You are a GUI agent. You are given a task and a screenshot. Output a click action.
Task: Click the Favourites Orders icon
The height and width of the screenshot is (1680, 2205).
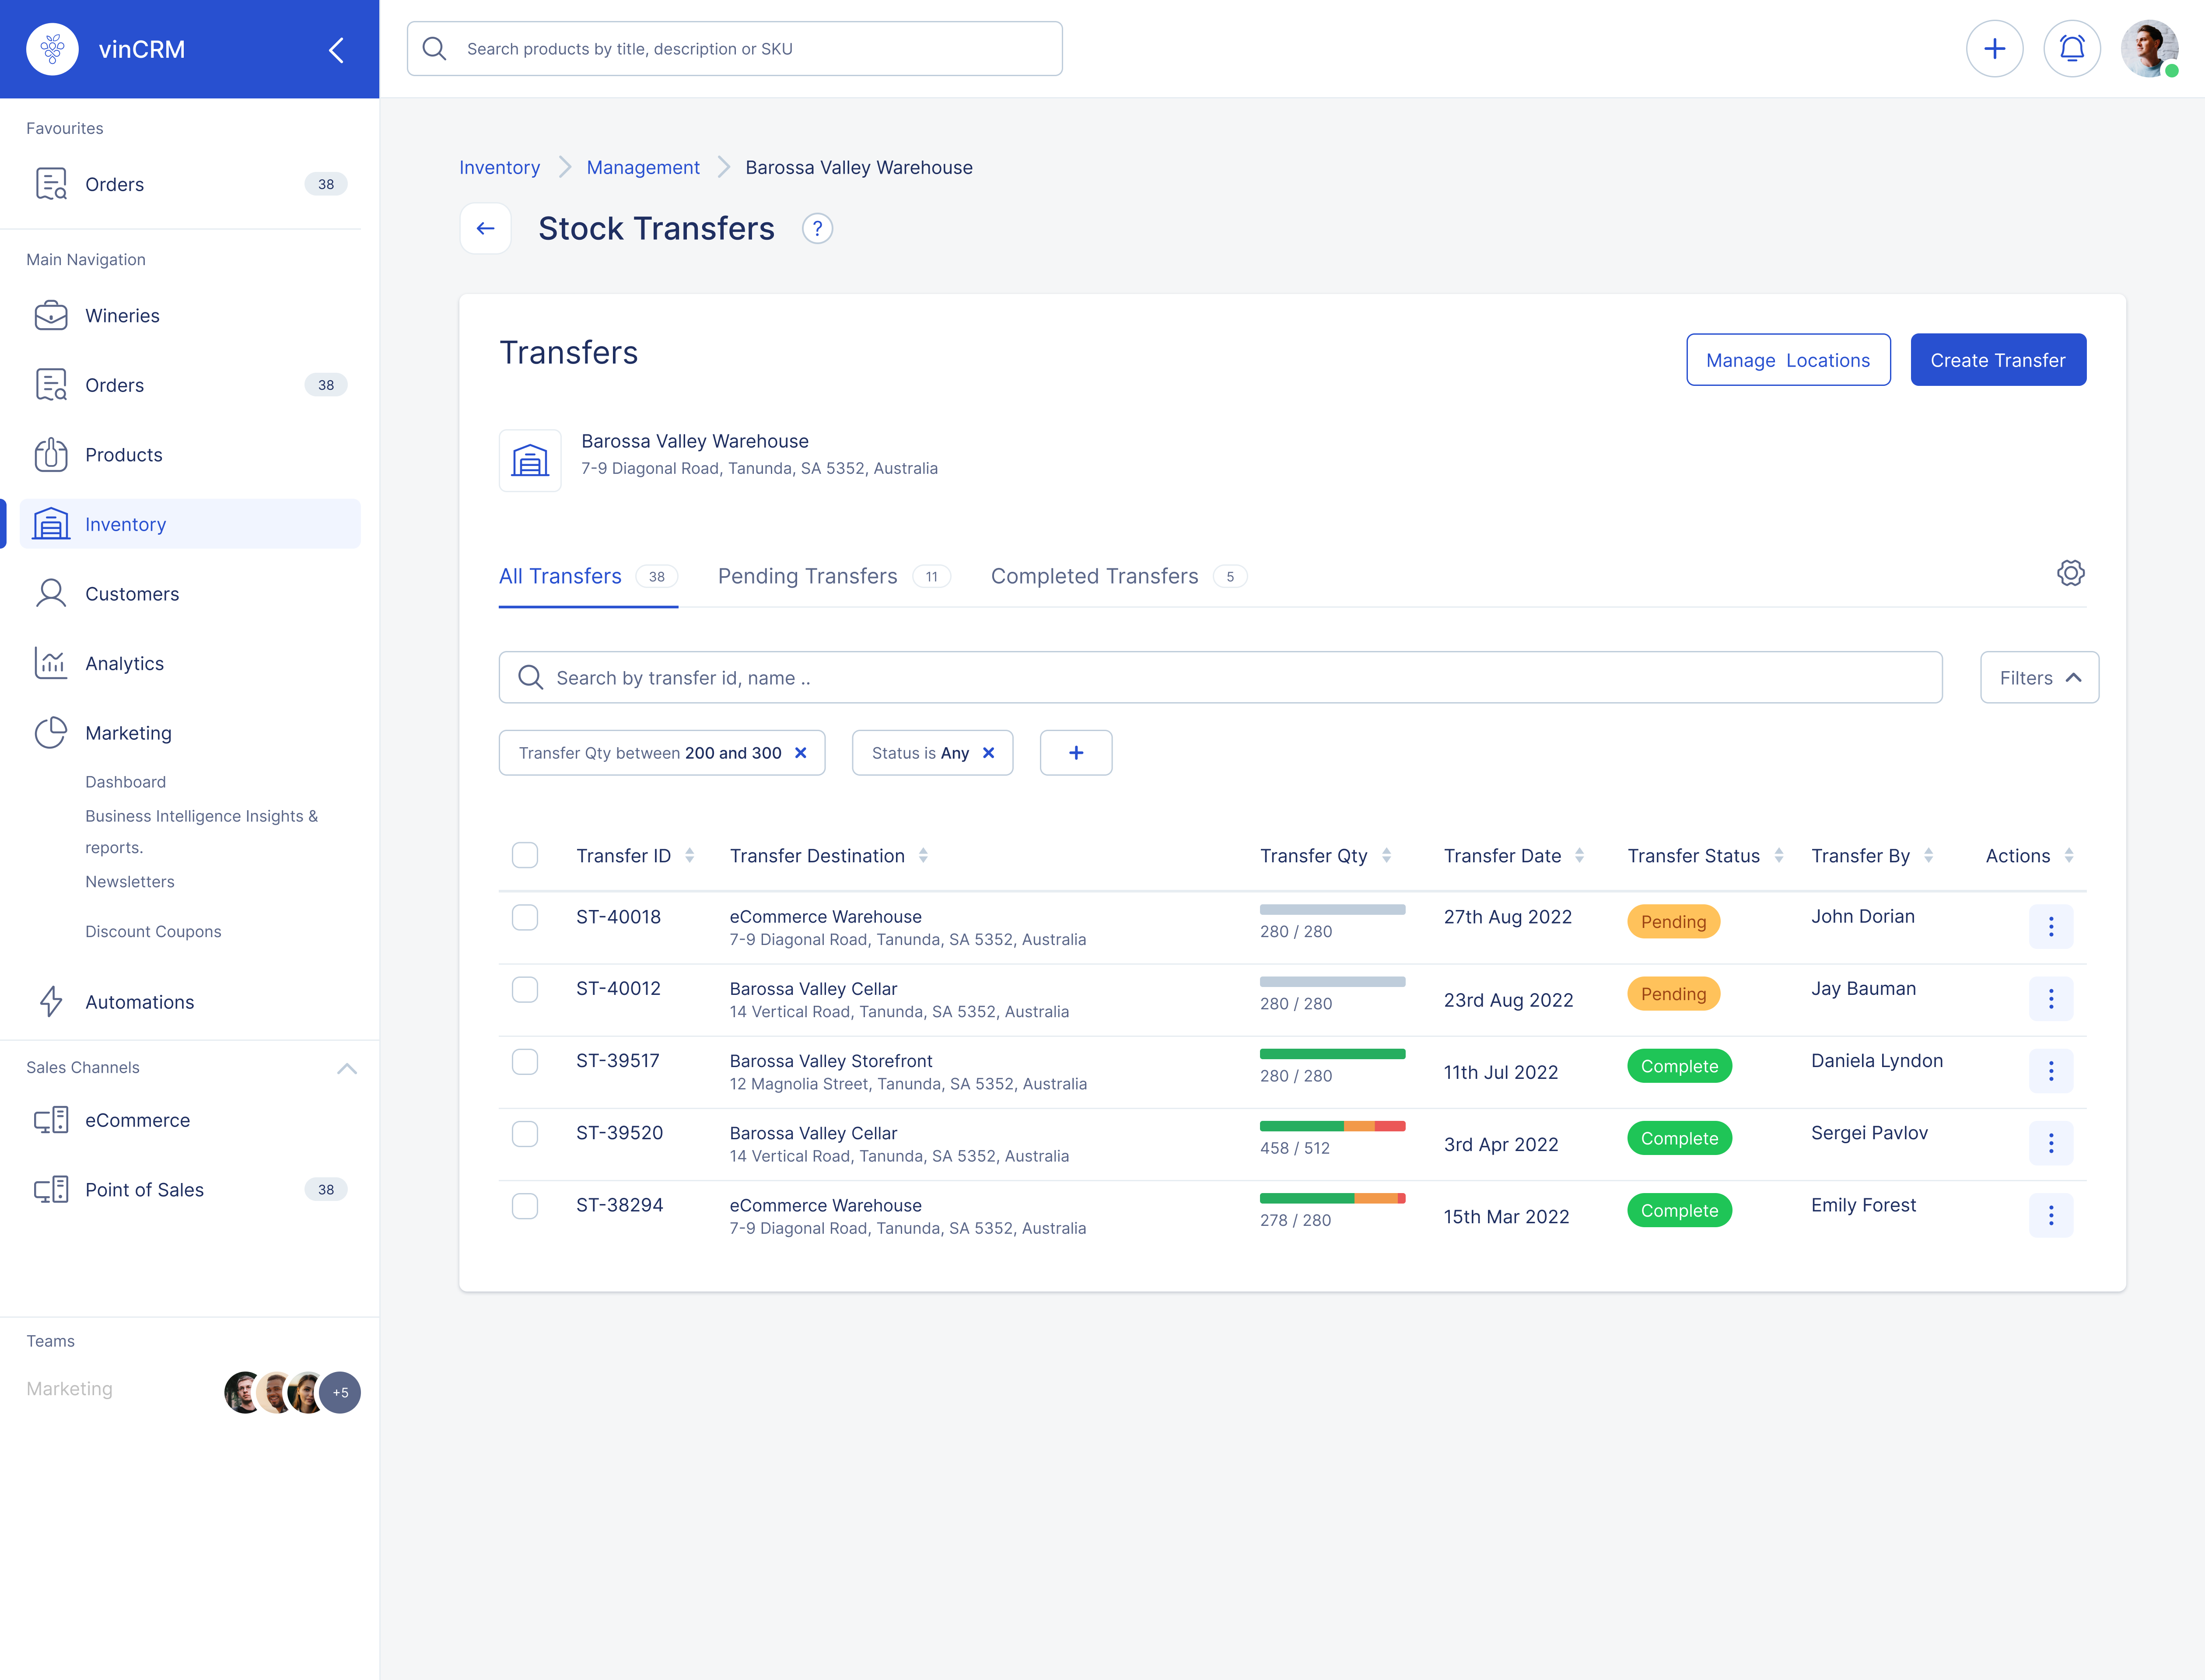point(51,184)
